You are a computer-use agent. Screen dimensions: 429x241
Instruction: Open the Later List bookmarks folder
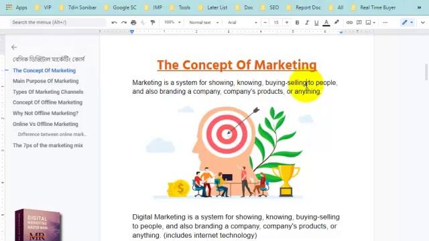[213, 7]
